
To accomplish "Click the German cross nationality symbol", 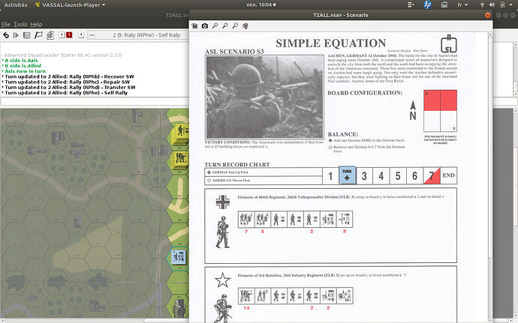I will click(x=223, y=202).
